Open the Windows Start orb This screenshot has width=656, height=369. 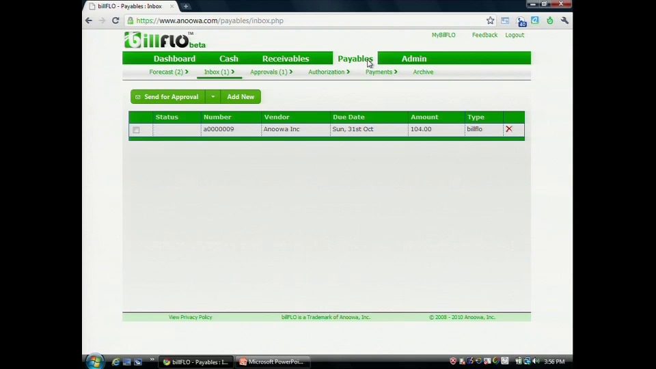[x=95, y=361]
